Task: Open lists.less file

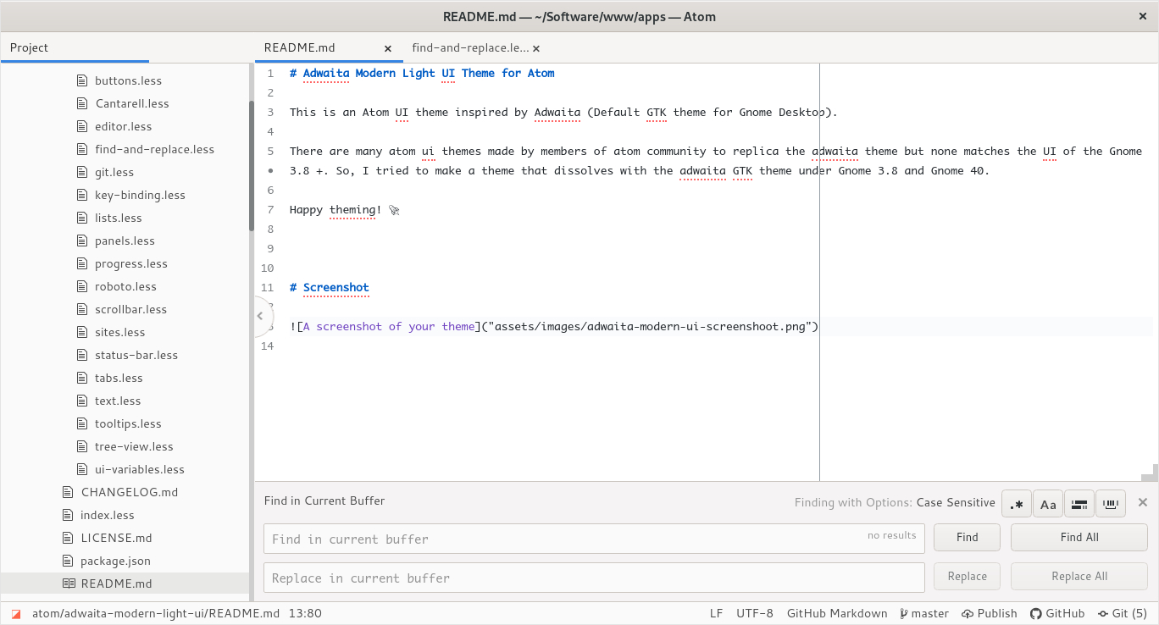Action: [119, 218]
